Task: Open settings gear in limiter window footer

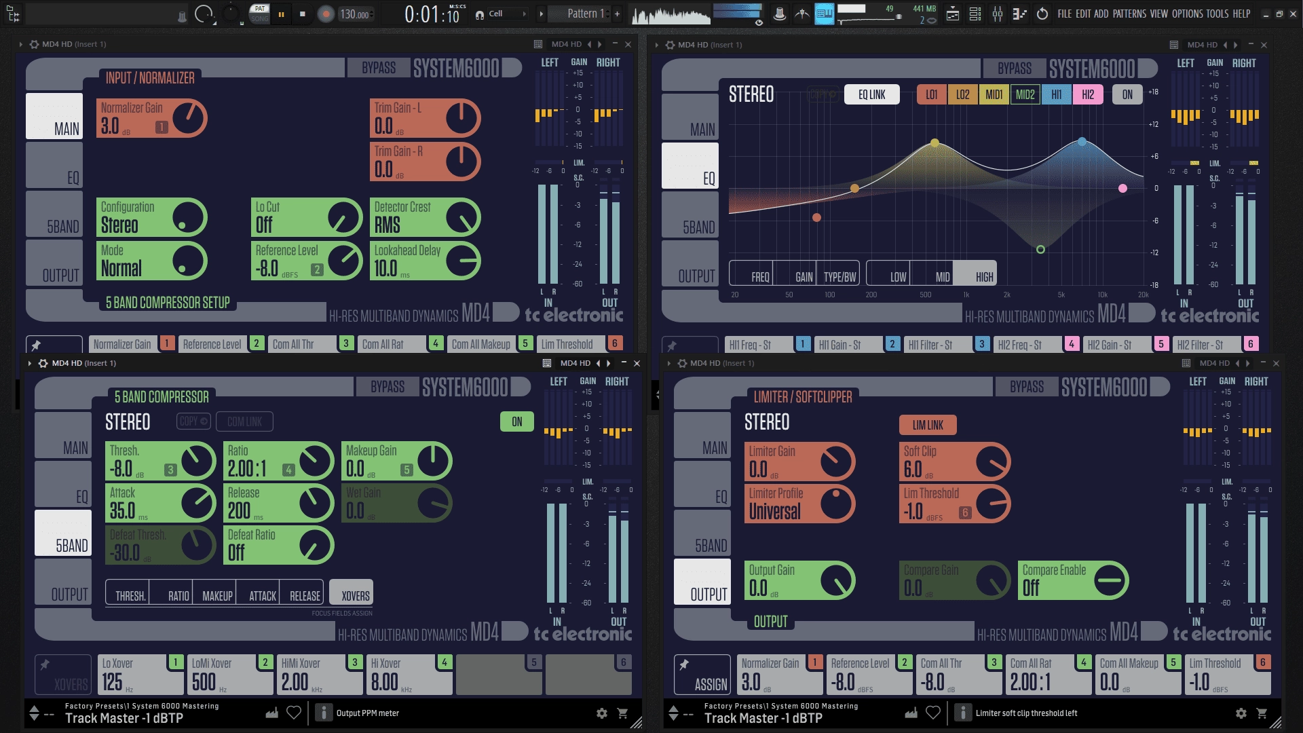Action: pos(1241,713)
